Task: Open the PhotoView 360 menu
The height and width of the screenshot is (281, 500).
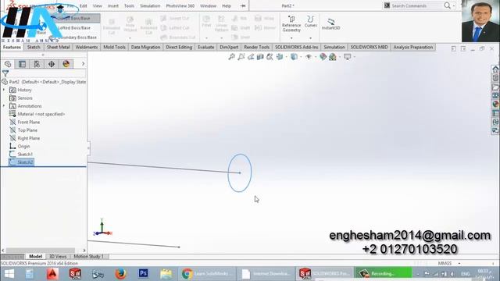Action: [180, 5]
